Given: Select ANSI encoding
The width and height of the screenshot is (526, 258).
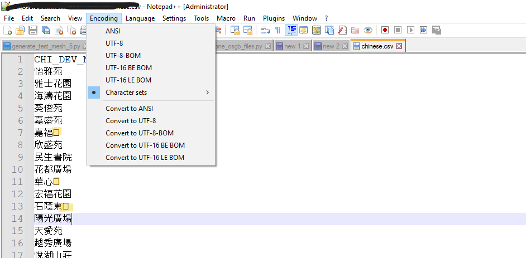Looking at the screenshot, I should (151, 31).
